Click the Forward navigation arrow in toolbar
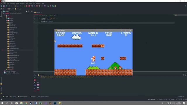187x105 pixels. 12,6
